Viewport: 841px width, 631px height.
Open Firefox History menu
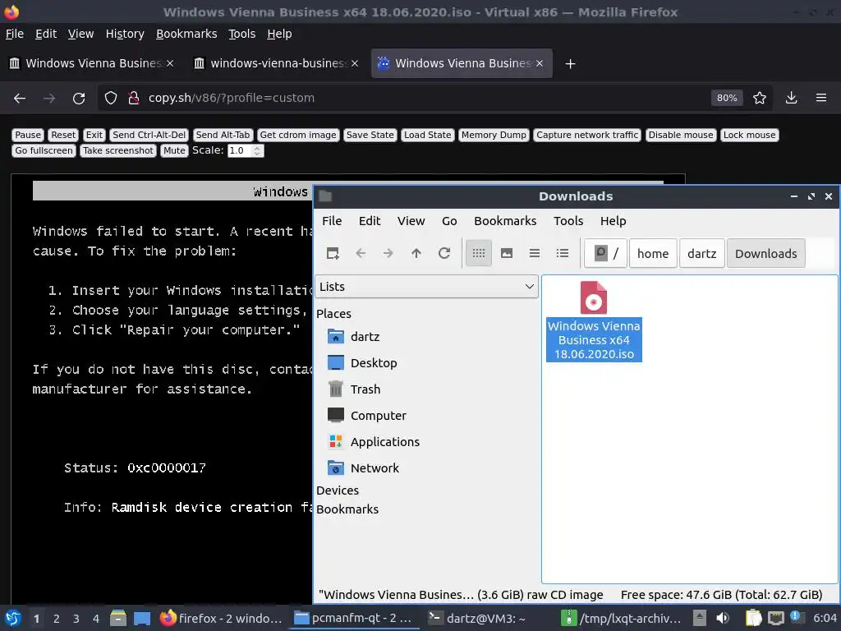pos(125,34)
